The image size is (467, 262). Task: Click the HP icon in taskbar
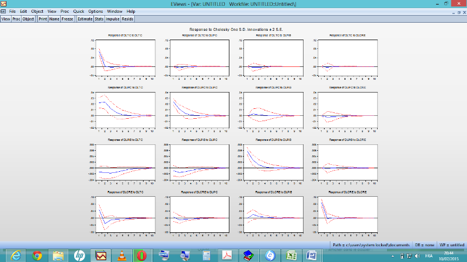(80, 255)
